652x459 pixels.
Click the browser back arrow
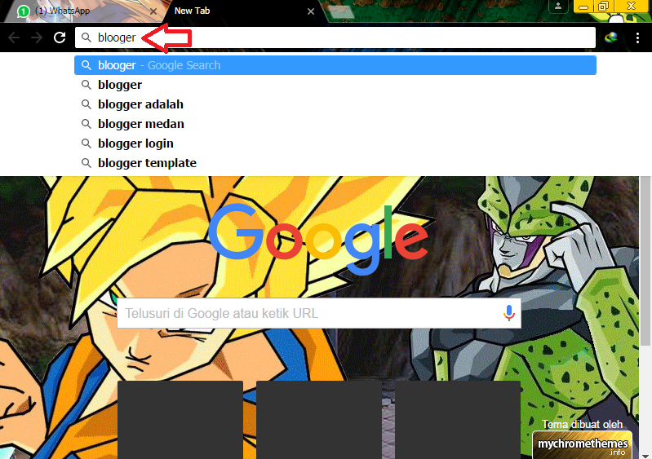click(14, 38)
